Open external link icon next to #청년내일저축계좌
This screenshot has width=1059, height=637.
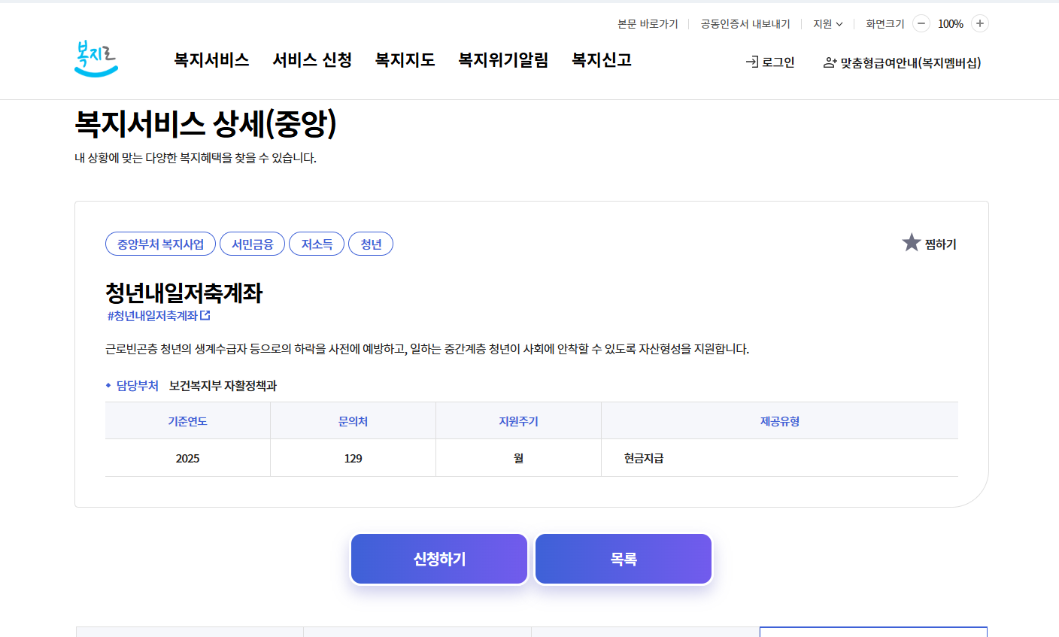[x=205, y=316]
